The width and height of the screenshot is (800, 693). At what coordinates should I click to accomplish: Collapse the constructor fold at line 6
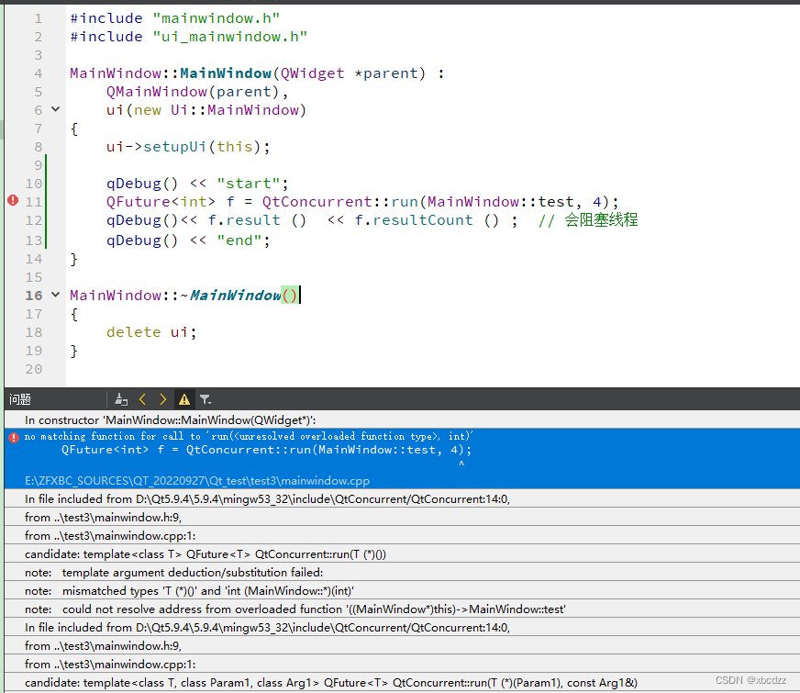(x=55, y=109)
